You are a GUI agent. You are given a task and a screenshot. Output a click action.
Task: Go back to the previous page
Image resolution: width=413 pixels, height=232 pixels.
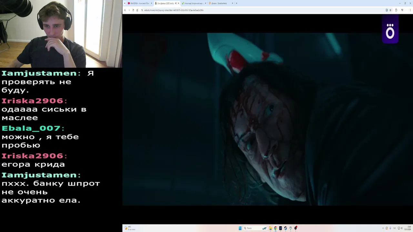(x=125, y=10)
